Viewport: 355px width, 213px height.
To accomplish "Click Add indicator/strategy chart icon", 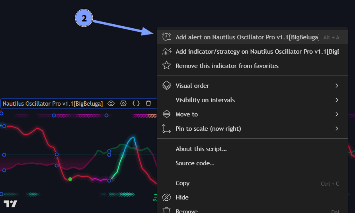I will (x=167, y=52).
